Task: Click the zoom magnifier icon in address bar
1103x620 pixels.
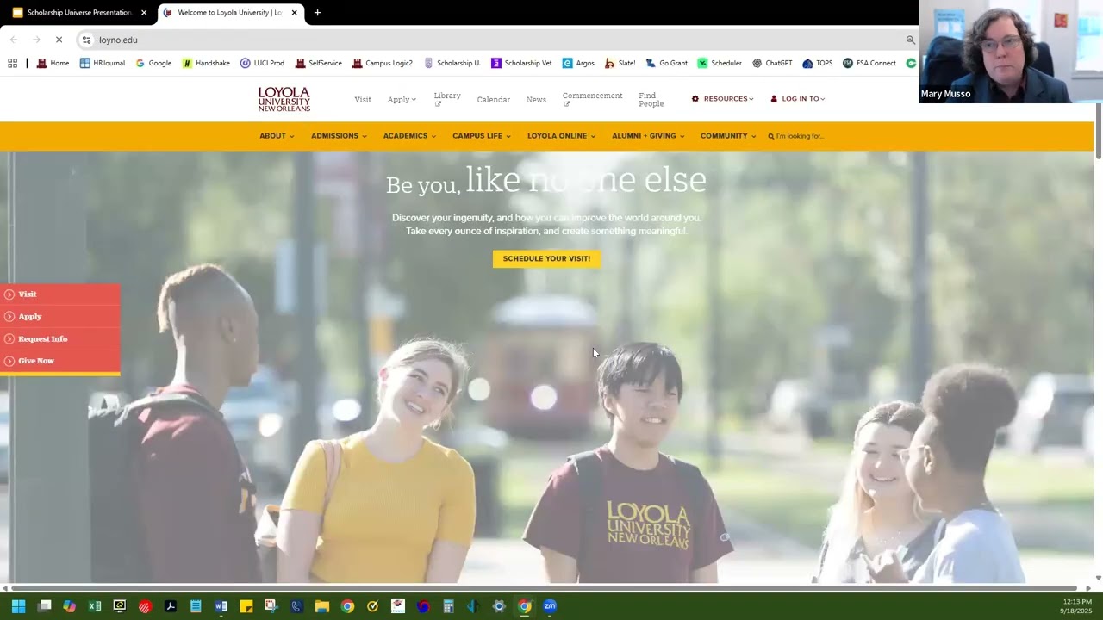Action: click(910, 40)
